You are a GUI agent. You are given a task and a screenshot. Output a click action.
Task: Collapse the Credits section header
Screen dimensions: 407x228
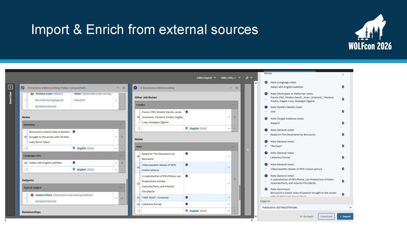click(233, 105)
